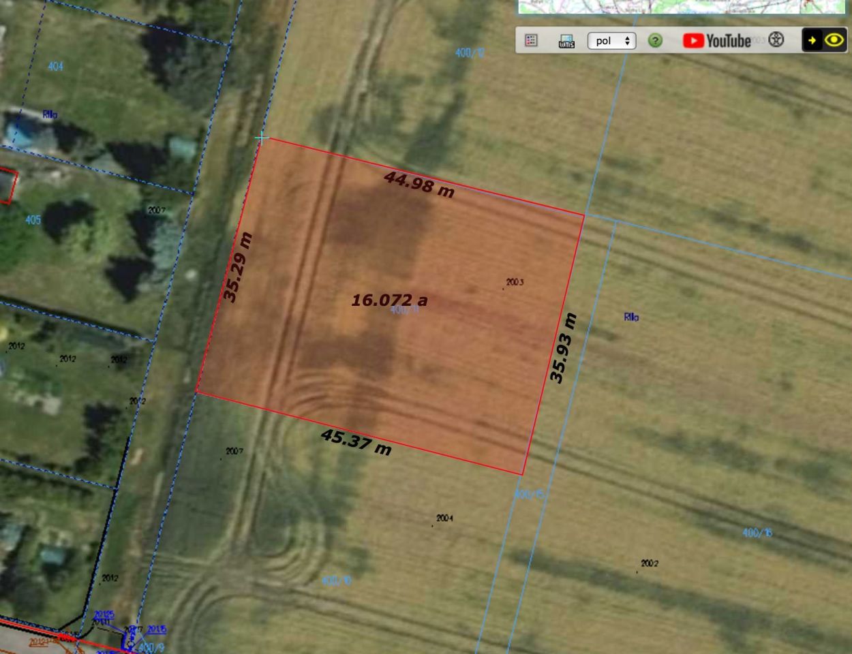
Task: Toggle the yellow eye high-contrast mode
Action: [x=835, y=40]
